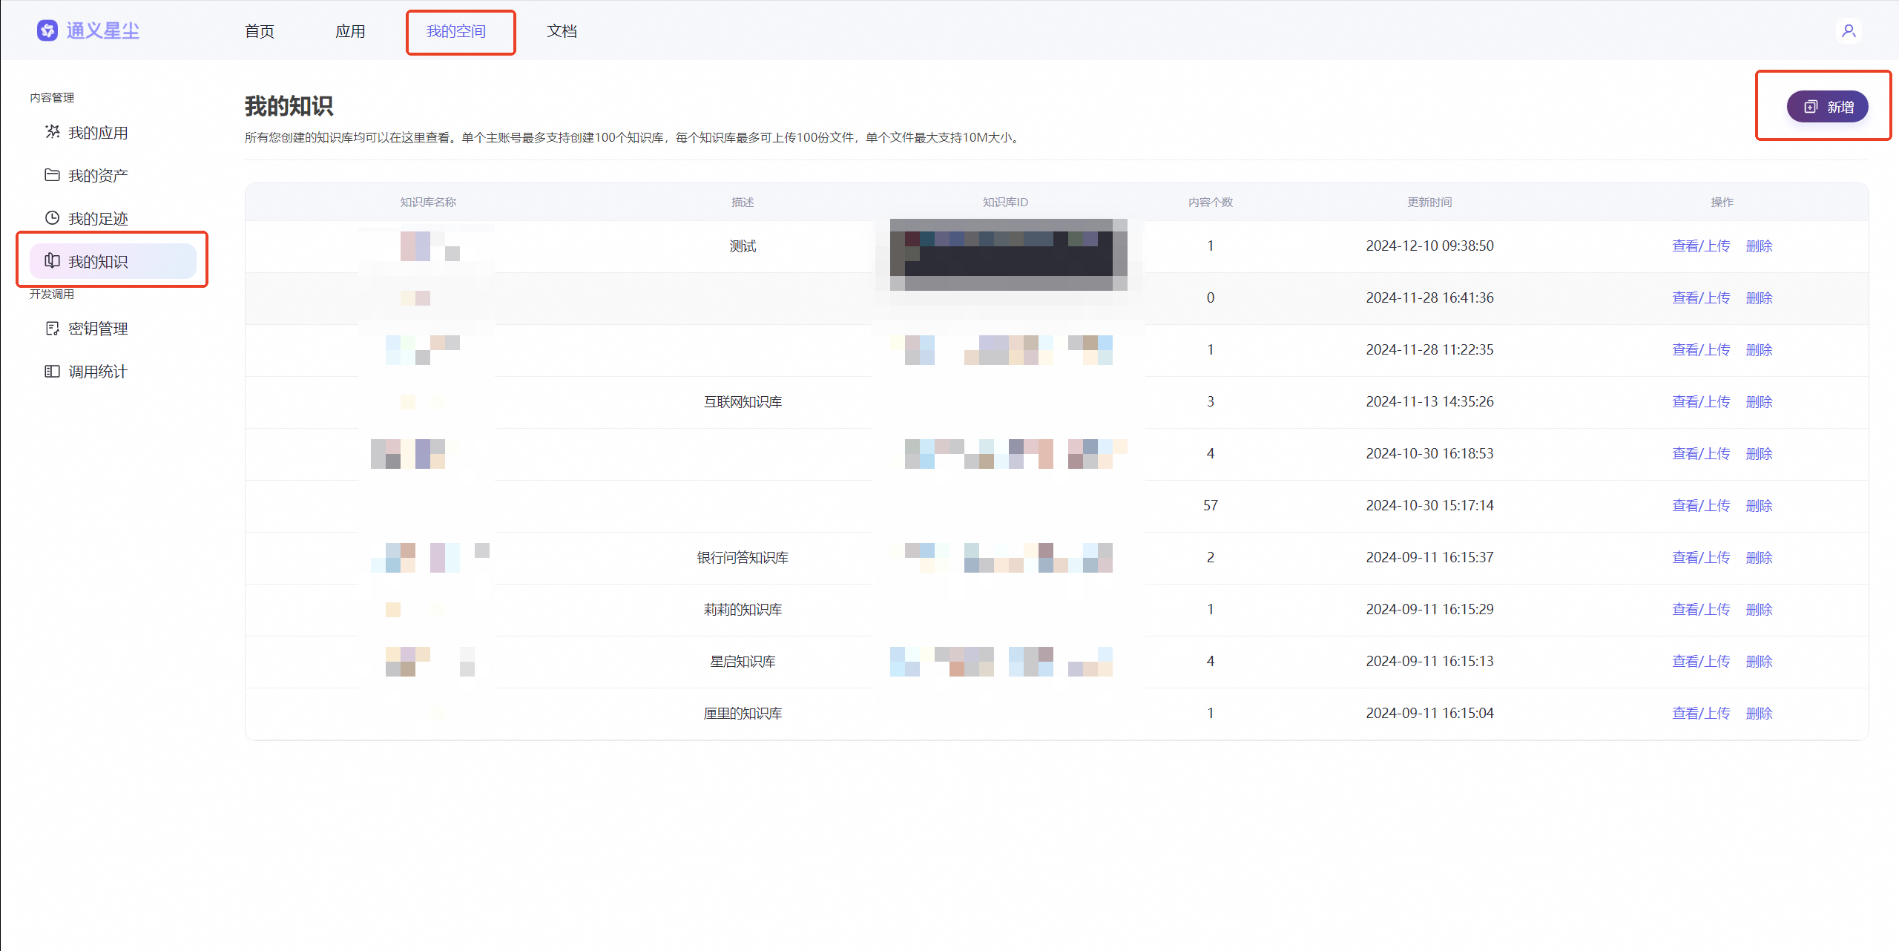Viewport: 1899px width, 951px height.
Task: Click the 内容管理 section label
Action: [52, 97]
